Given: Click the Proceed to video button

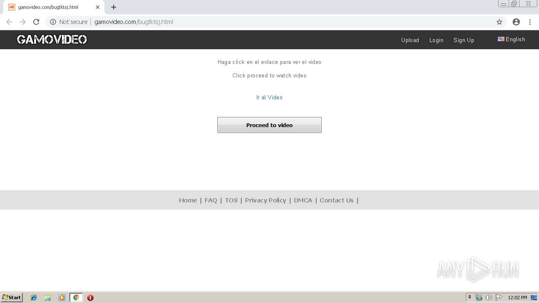Looking at the screenshot, I should [269, 125].
